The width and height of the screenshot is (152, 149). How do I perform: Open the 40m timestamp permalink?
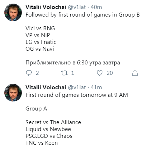96,7
